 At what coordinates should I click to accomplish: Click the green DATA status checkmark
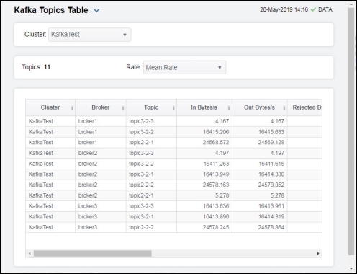pos(313,9)
